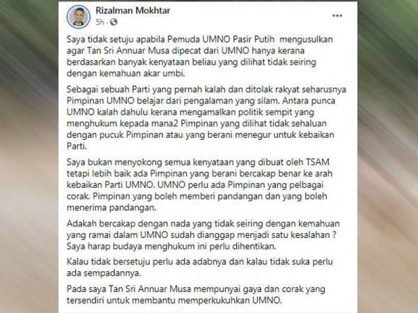Click the paragraph starting "Sebagai sebuah Parti"

pos(206,118)
